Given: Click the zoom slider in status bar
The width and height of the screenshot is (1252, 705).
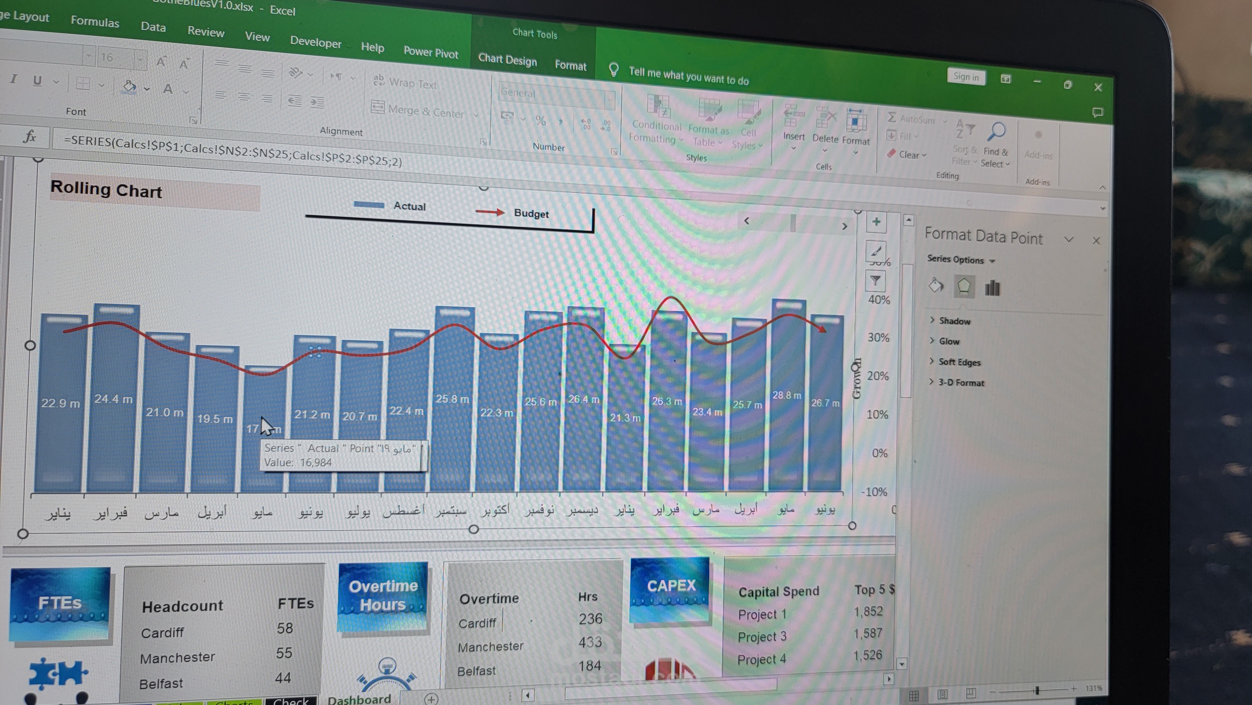Looking at the screenshot, I should 1037,690.
